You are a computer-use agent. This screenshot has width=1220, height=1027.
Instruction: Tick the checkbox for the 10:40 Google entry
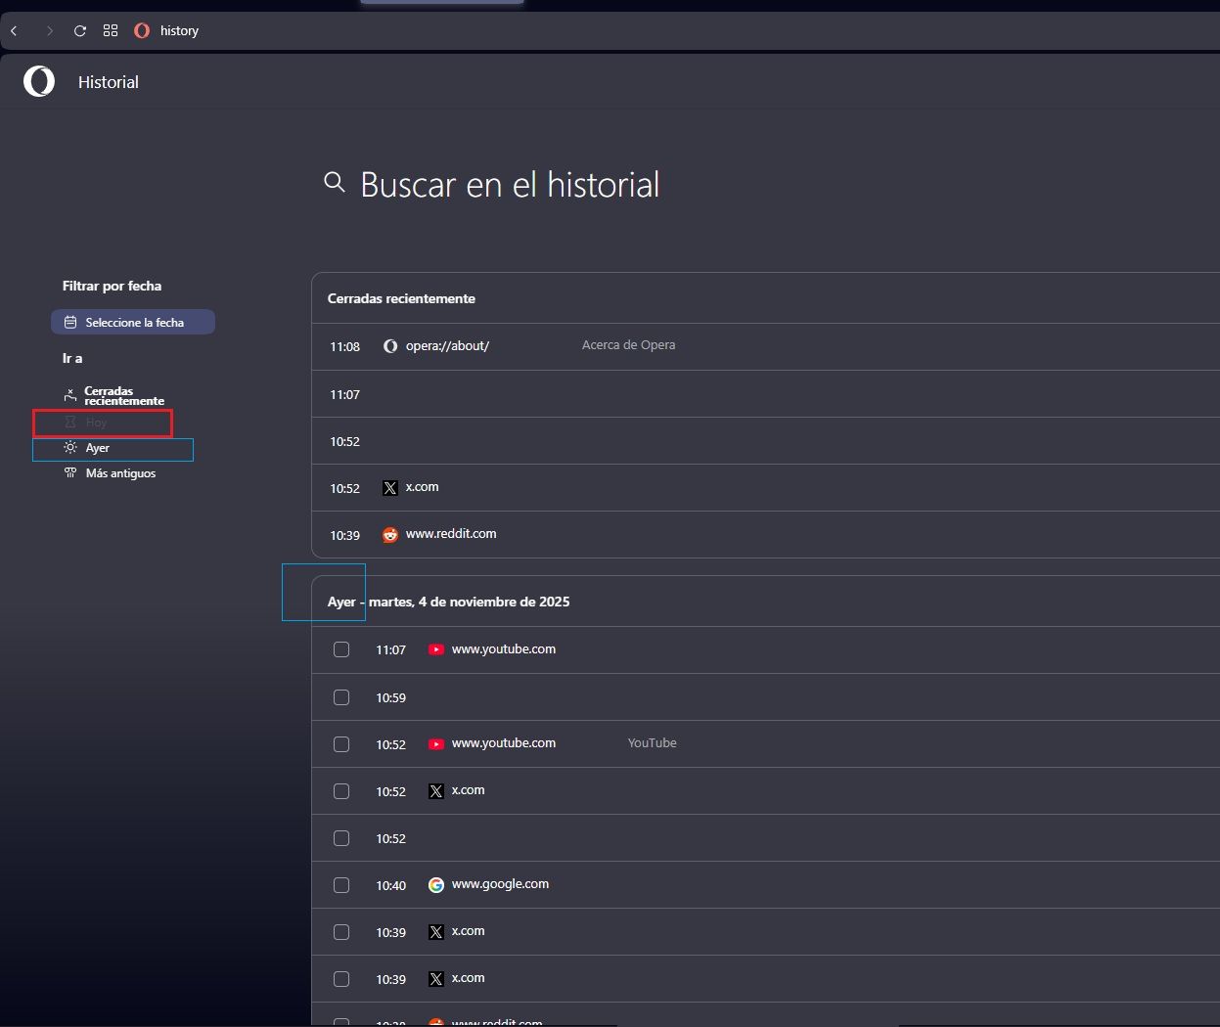341,885
